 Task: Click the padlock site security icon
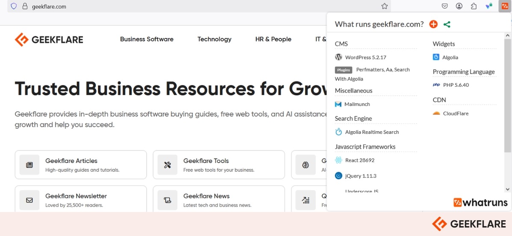[24, 6]
